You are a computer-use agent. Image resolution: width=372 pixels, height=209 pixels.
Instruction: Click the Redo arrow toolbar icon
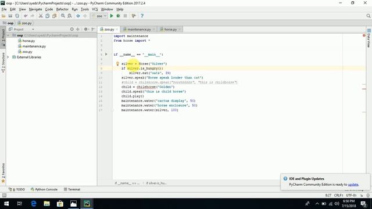pyautogui.click(x=33, y=16)
